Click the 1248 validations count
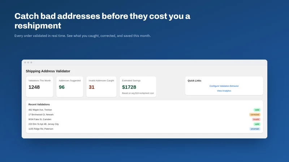The height and width of the screenshot is (162, 289). (34, 87)
